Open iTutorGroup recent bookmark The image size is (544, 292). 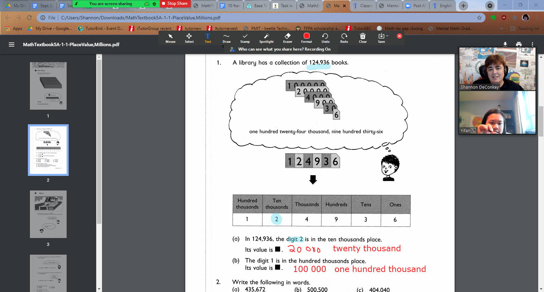click(x=150, y=29)
